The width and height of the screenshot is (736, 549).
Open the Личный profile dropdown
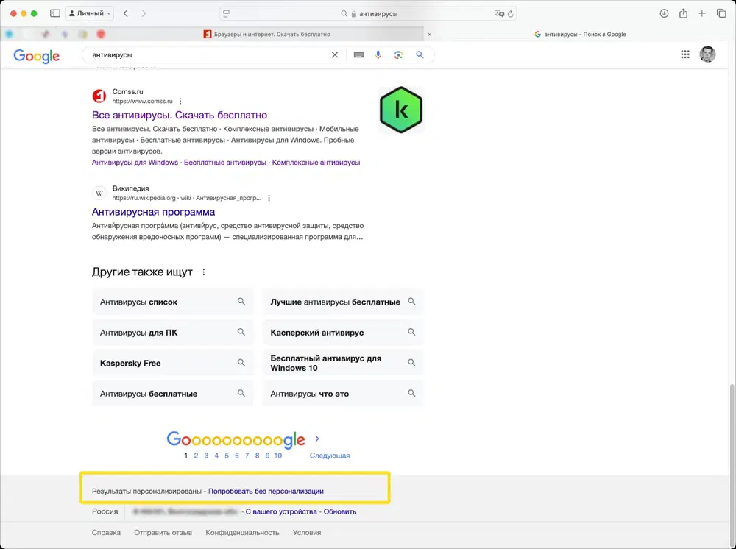tap(89, 13)
